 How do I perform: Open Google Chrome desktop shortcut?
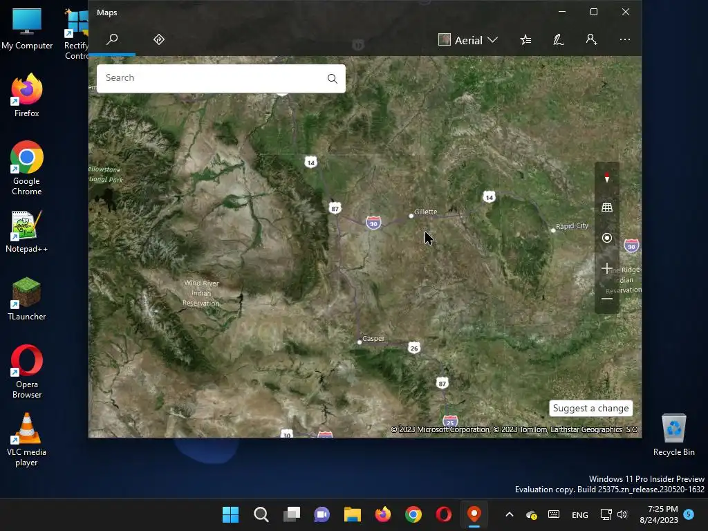pyautogui.click(x=27, y=168)
